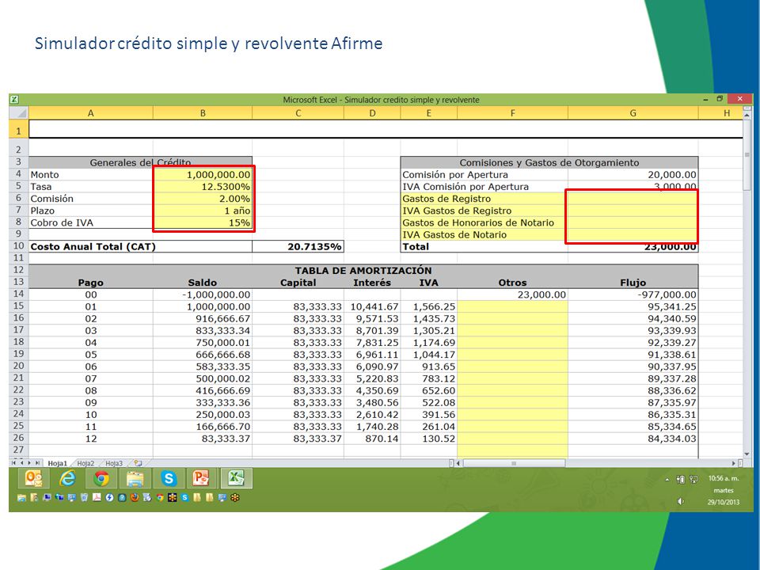Select column B header
Viewport: 760px width, 570px height.
click(x=203, y=113)
